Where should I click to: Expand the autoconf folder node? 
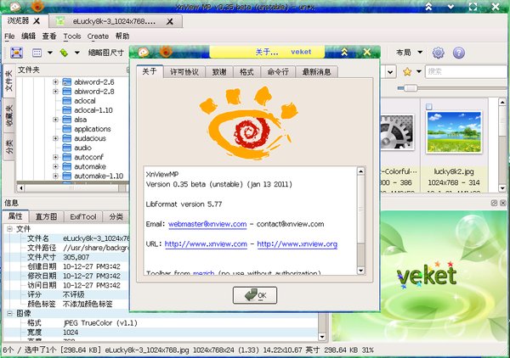[x=55, y=158]
